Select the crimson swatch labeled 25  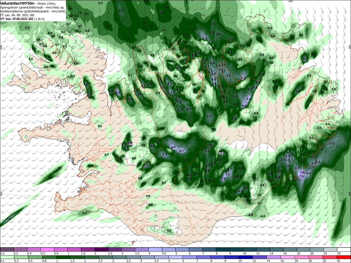(x=330, y=257)
